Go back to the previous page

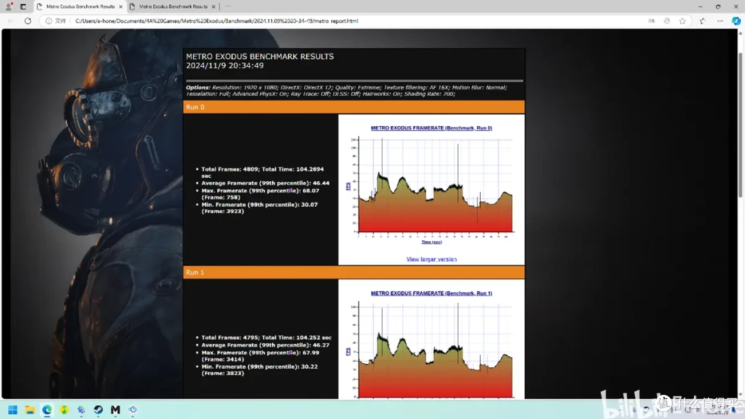(x=11, y=21)
